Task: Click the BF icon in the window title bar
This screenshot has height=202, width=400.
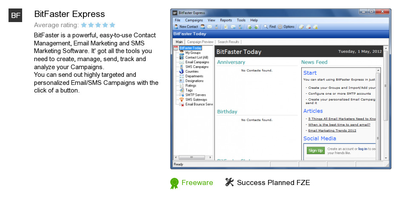Action: point(175,13)
